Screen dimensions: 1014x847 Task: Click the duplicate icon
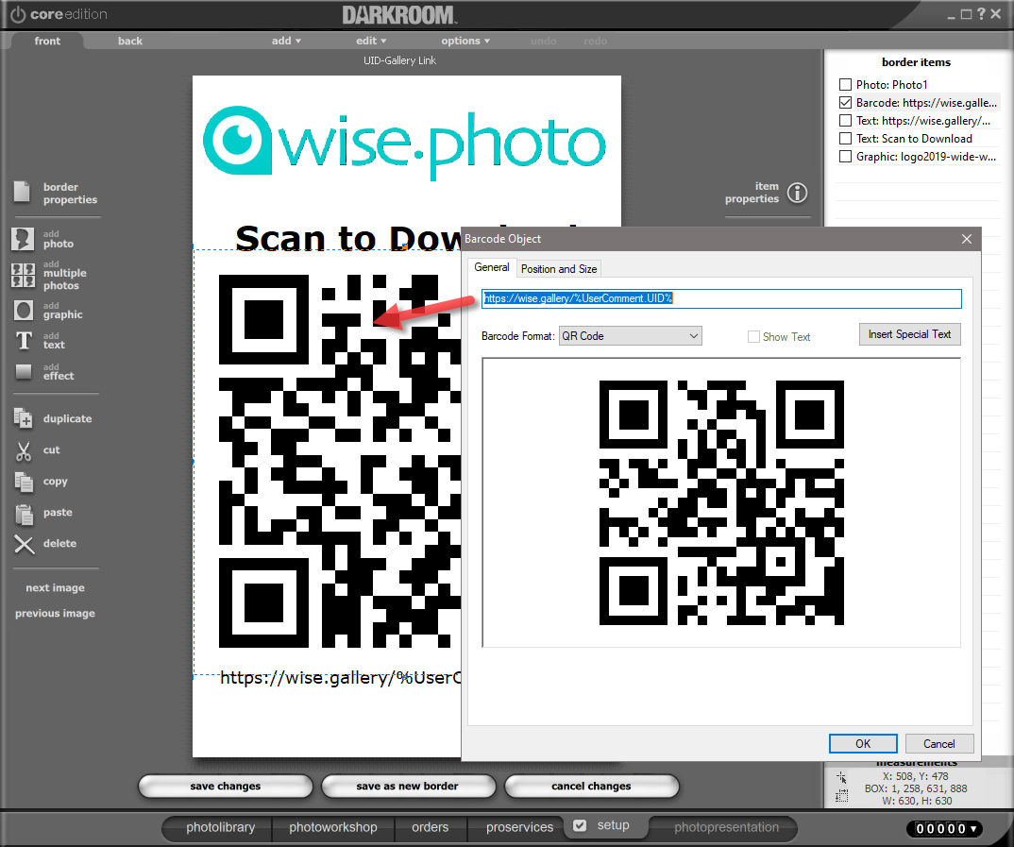[x=24, y=418]
